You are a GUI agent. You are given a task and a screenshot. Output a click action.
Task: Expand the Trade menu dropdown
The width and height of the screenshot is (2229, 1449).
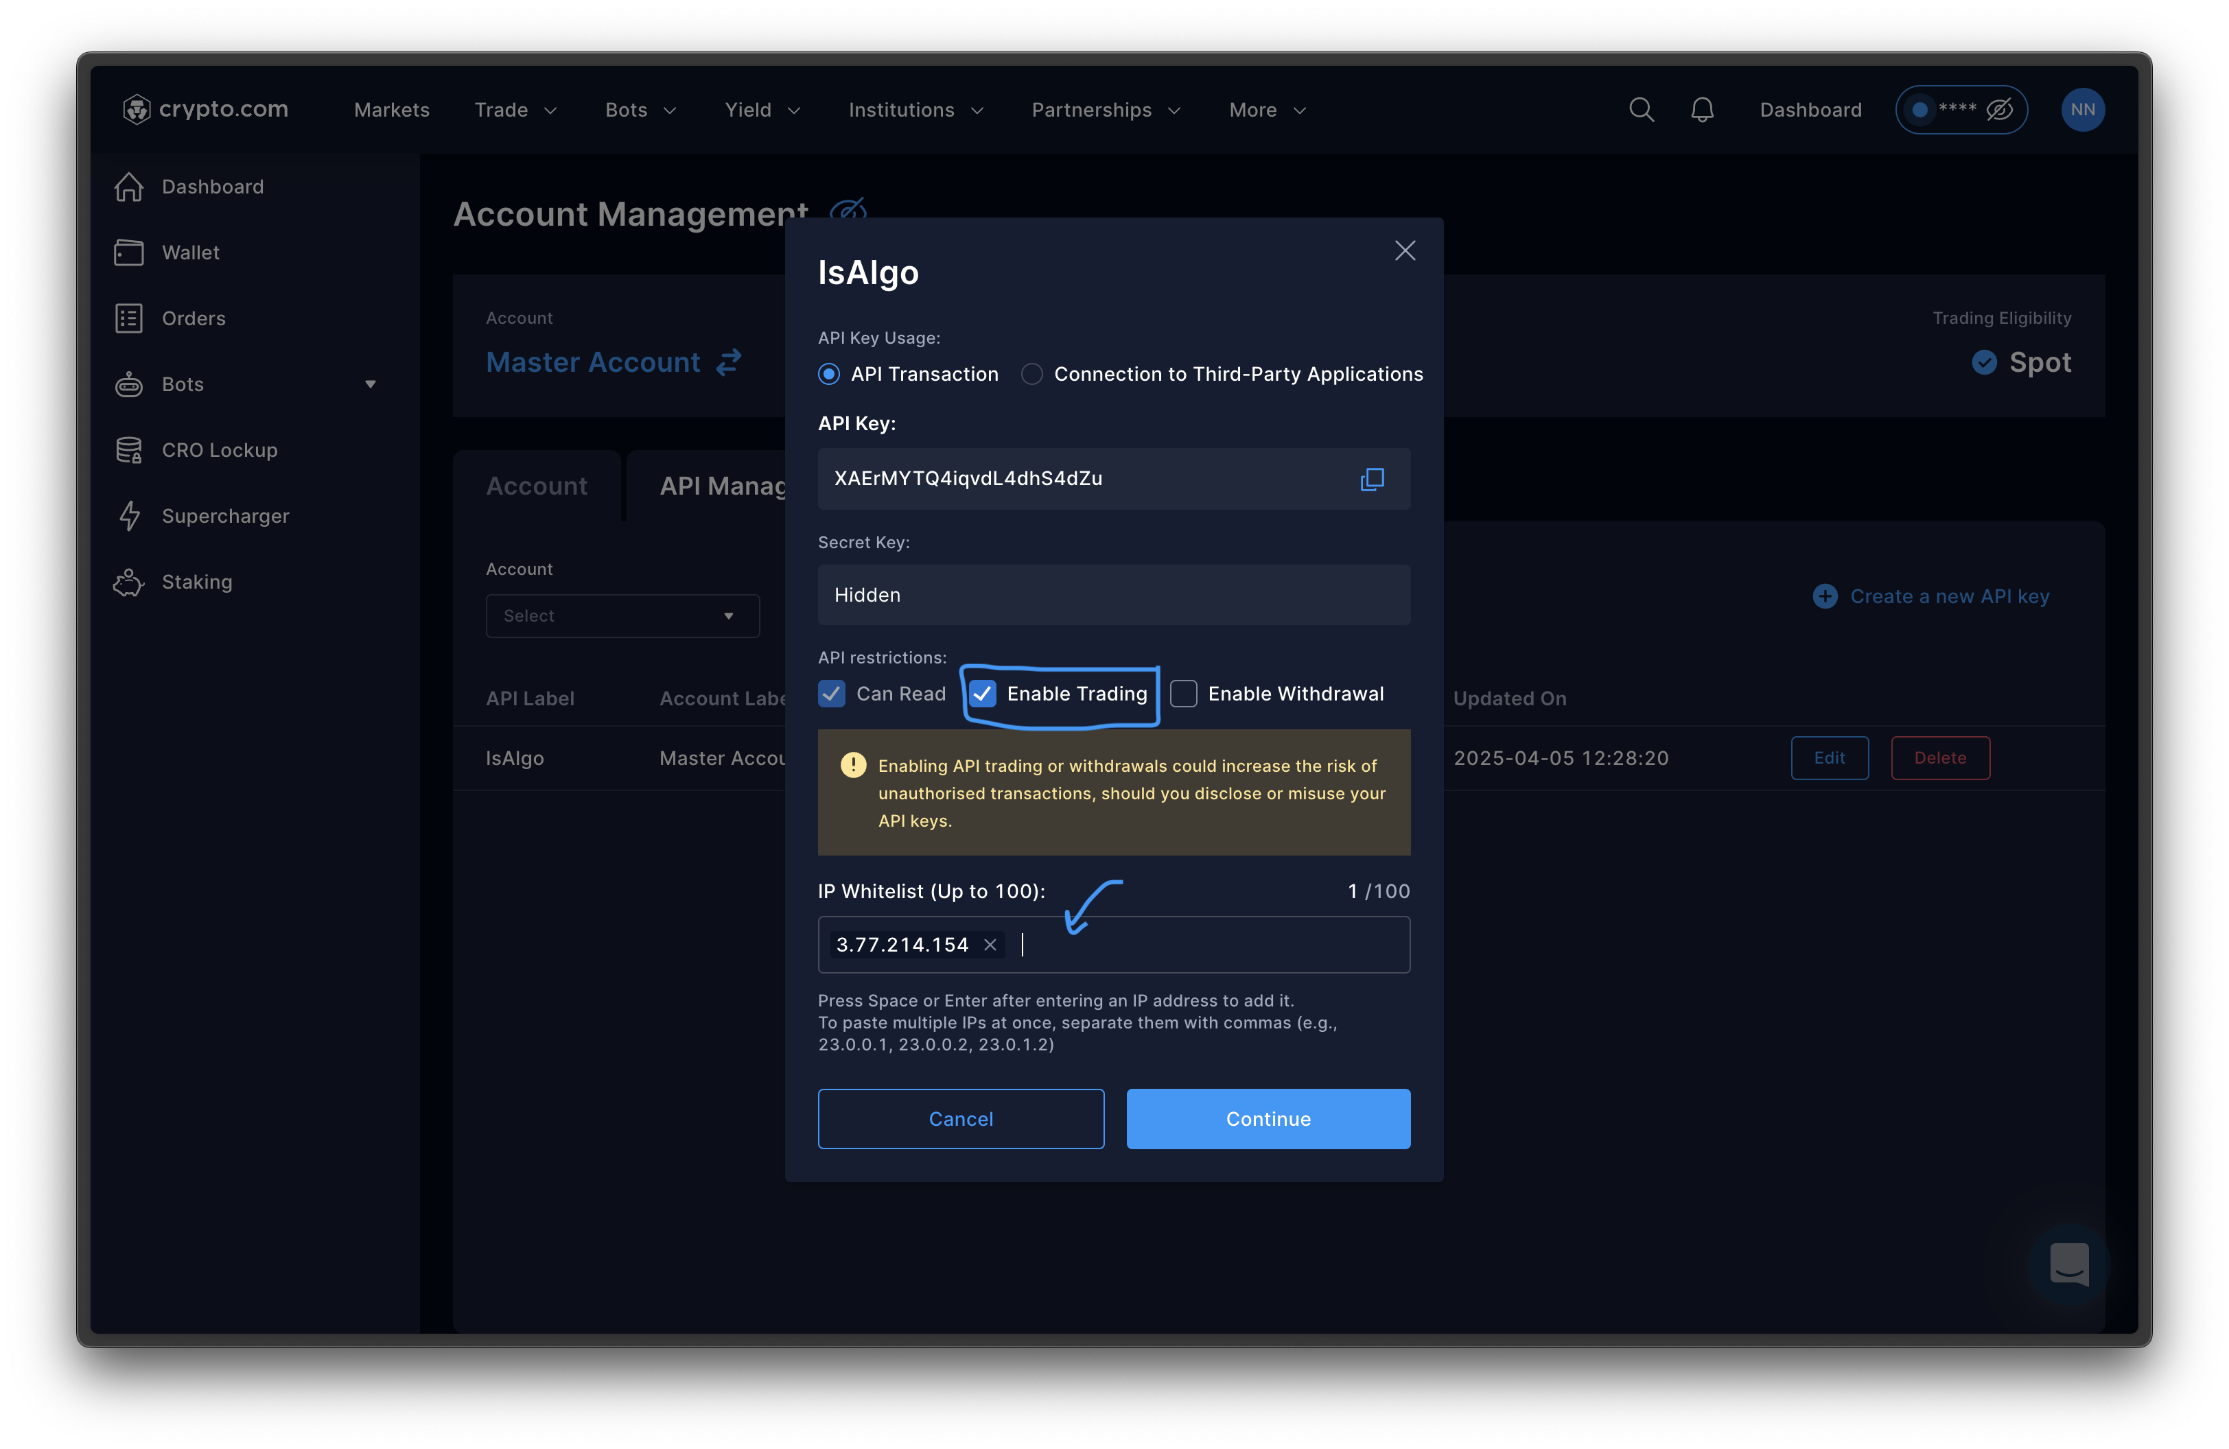(x=516, y=110)
